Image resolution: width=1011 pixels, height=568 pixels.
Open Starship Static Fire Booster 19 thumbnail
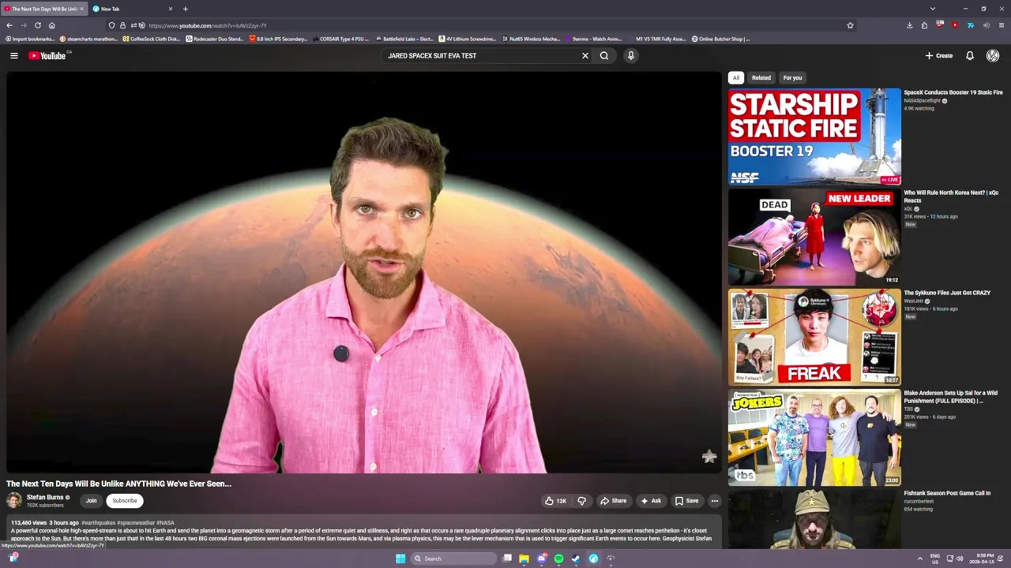click(814, 136)
